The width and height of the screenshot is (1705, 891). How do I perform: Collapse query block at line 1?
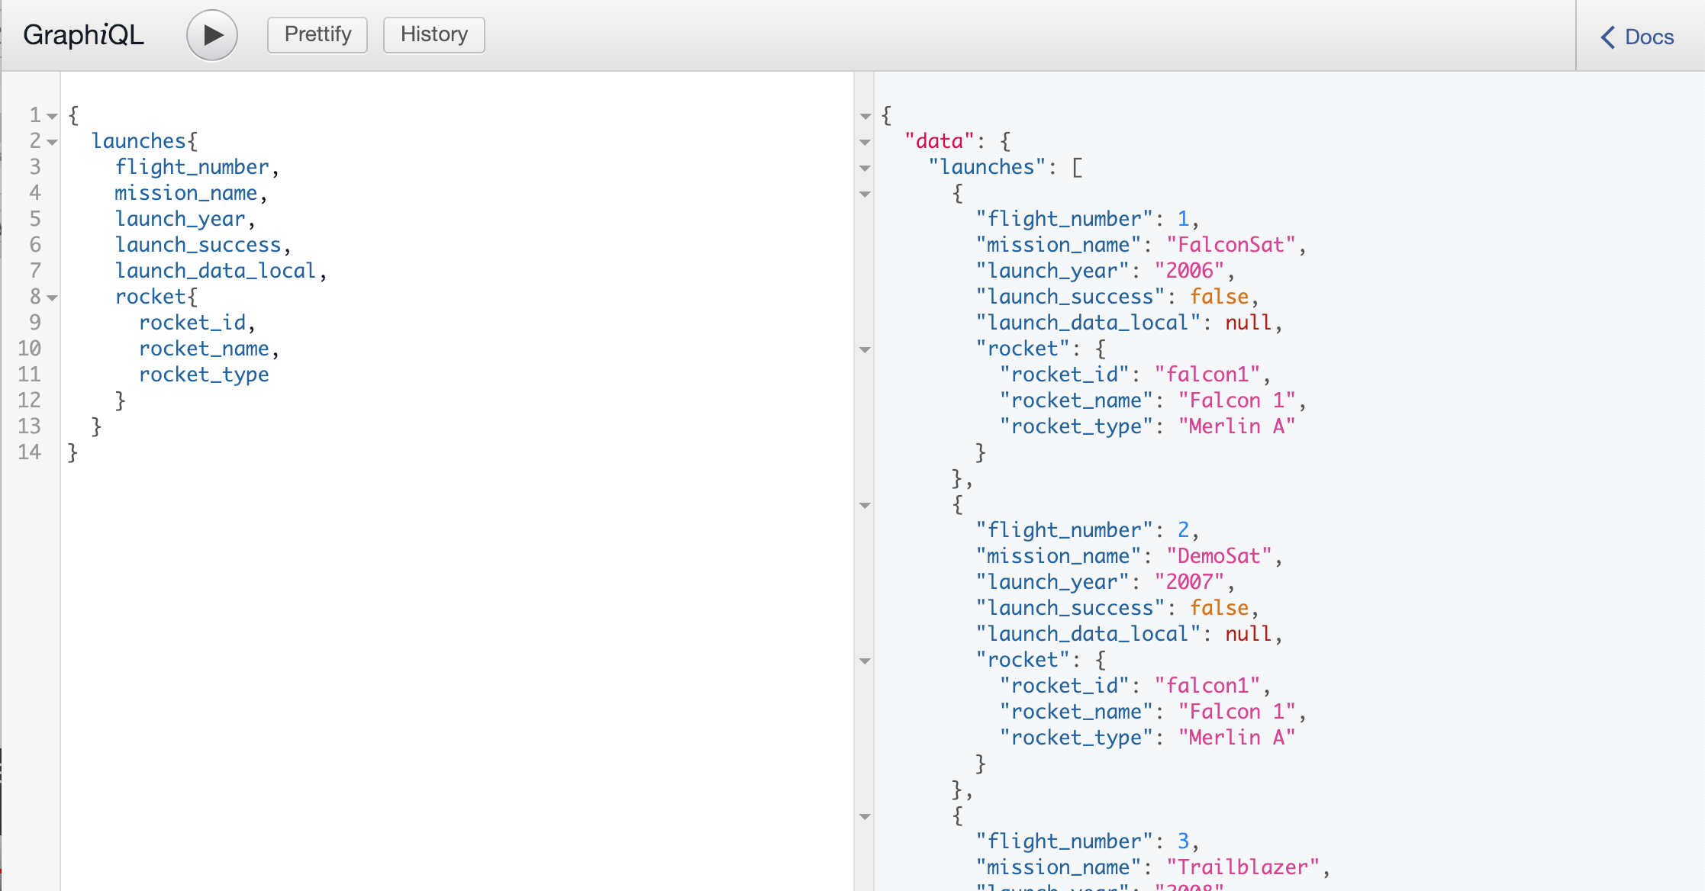52,117
